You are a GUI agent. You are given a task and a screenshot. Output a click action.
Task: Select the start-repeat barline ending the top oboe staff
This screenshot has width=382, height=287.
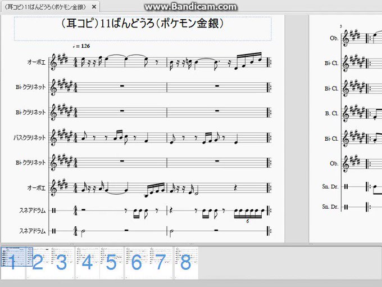pyautogui.click(x=269, y=62)
